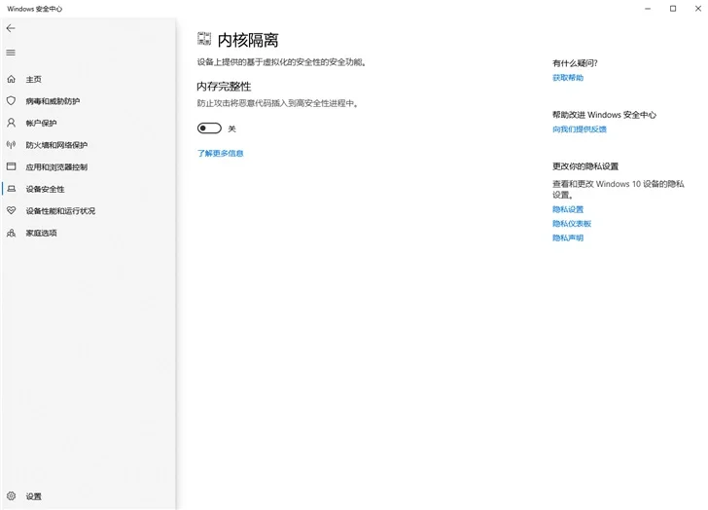
Task: Open 防火墙和网络保护 section
Action: (x=56, y=145)
